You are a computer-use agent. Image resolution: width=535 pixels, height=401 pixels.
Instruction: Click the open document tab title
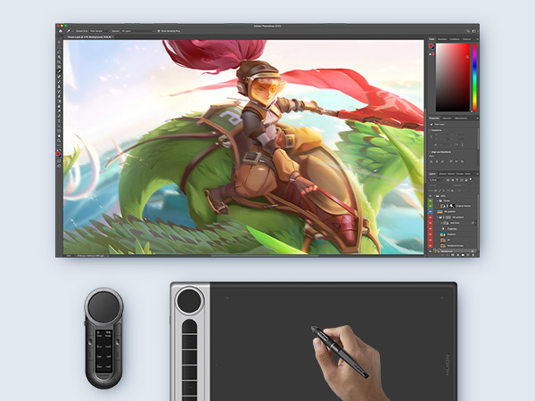coord(90,37)
